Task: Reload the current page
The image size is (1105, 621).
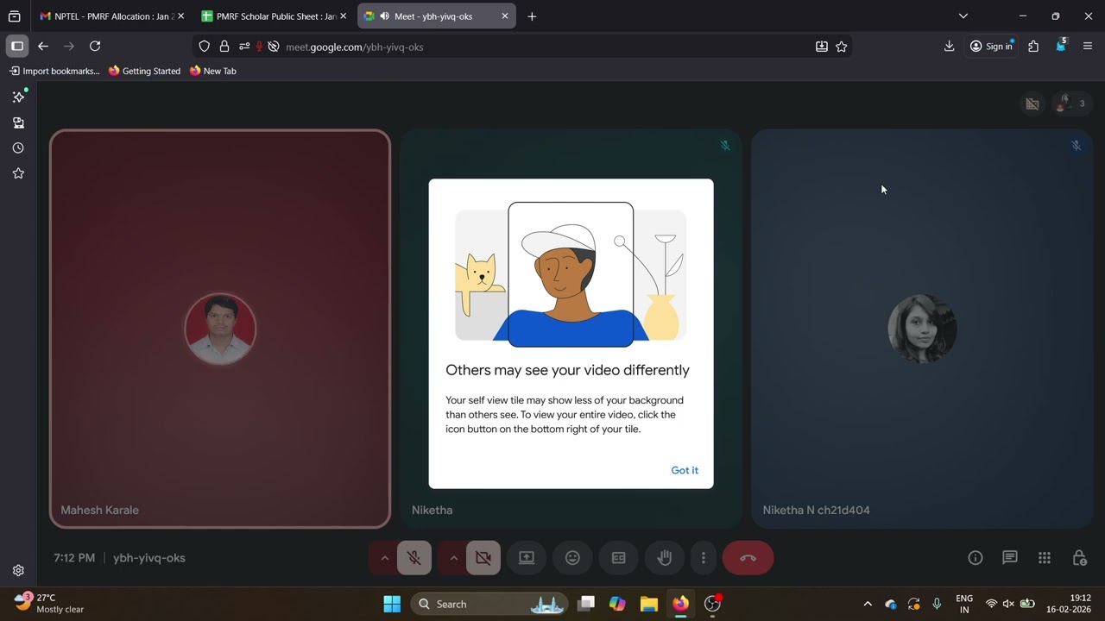Action: point(95,47)
